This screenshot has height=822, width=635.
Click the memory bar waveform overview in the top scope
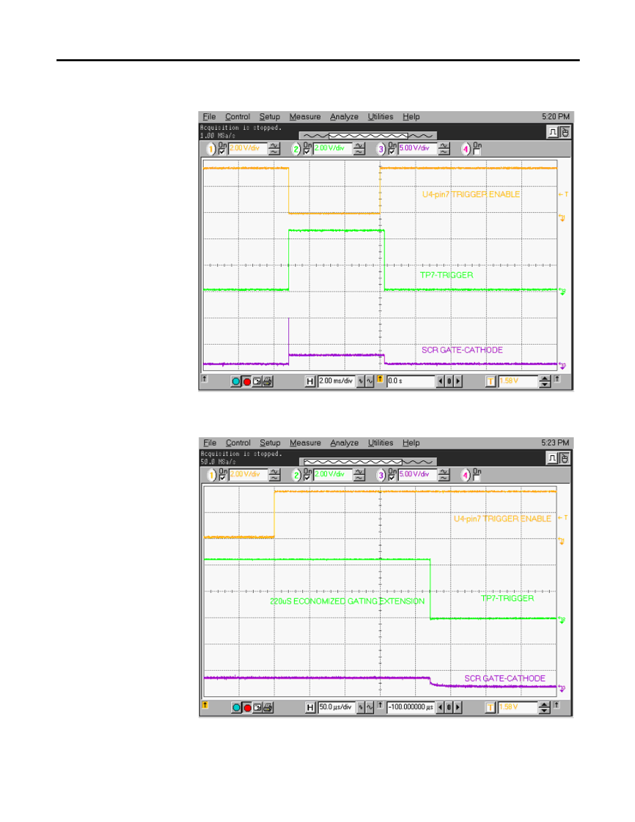(367, 136)
